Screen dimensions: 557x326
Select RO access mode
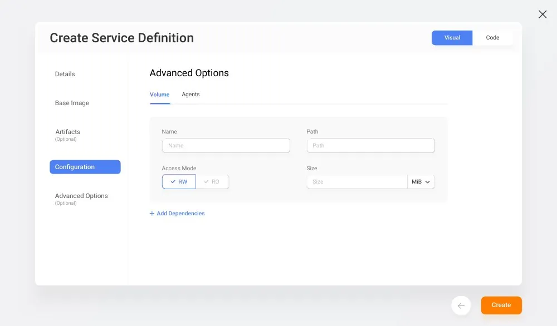[x=212, y=181]
